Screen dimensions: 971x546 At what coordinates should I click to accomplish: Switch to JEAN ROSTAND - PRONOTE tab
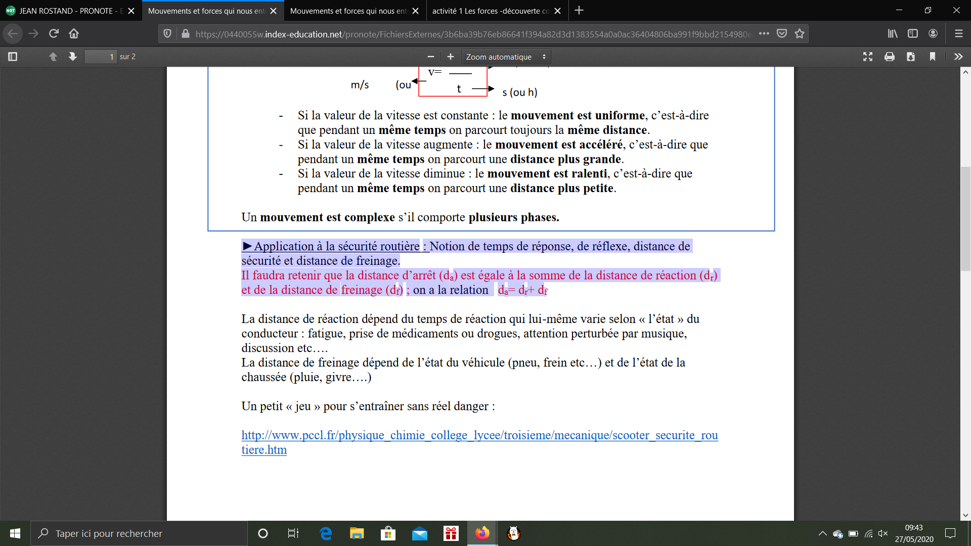[x=66, y=11]
